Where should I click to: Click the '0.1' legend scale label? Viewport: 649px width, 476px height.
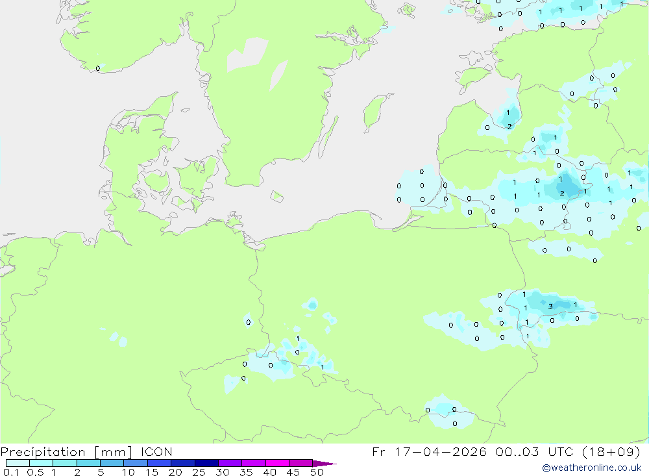11,472
